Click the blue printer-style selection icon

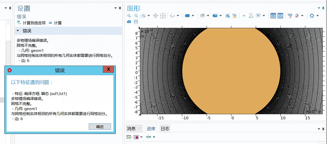pos(215,16)
